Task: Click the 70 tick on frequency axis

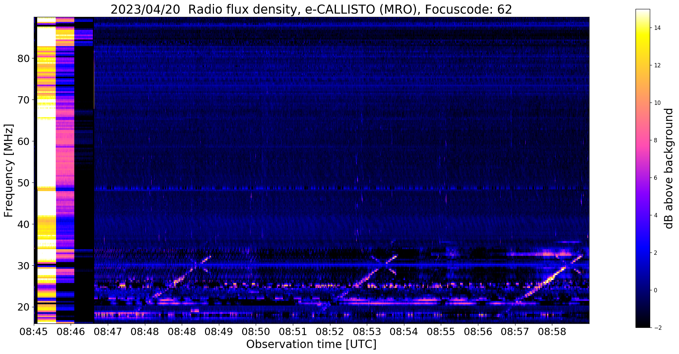Action: (x=23, y=100)
